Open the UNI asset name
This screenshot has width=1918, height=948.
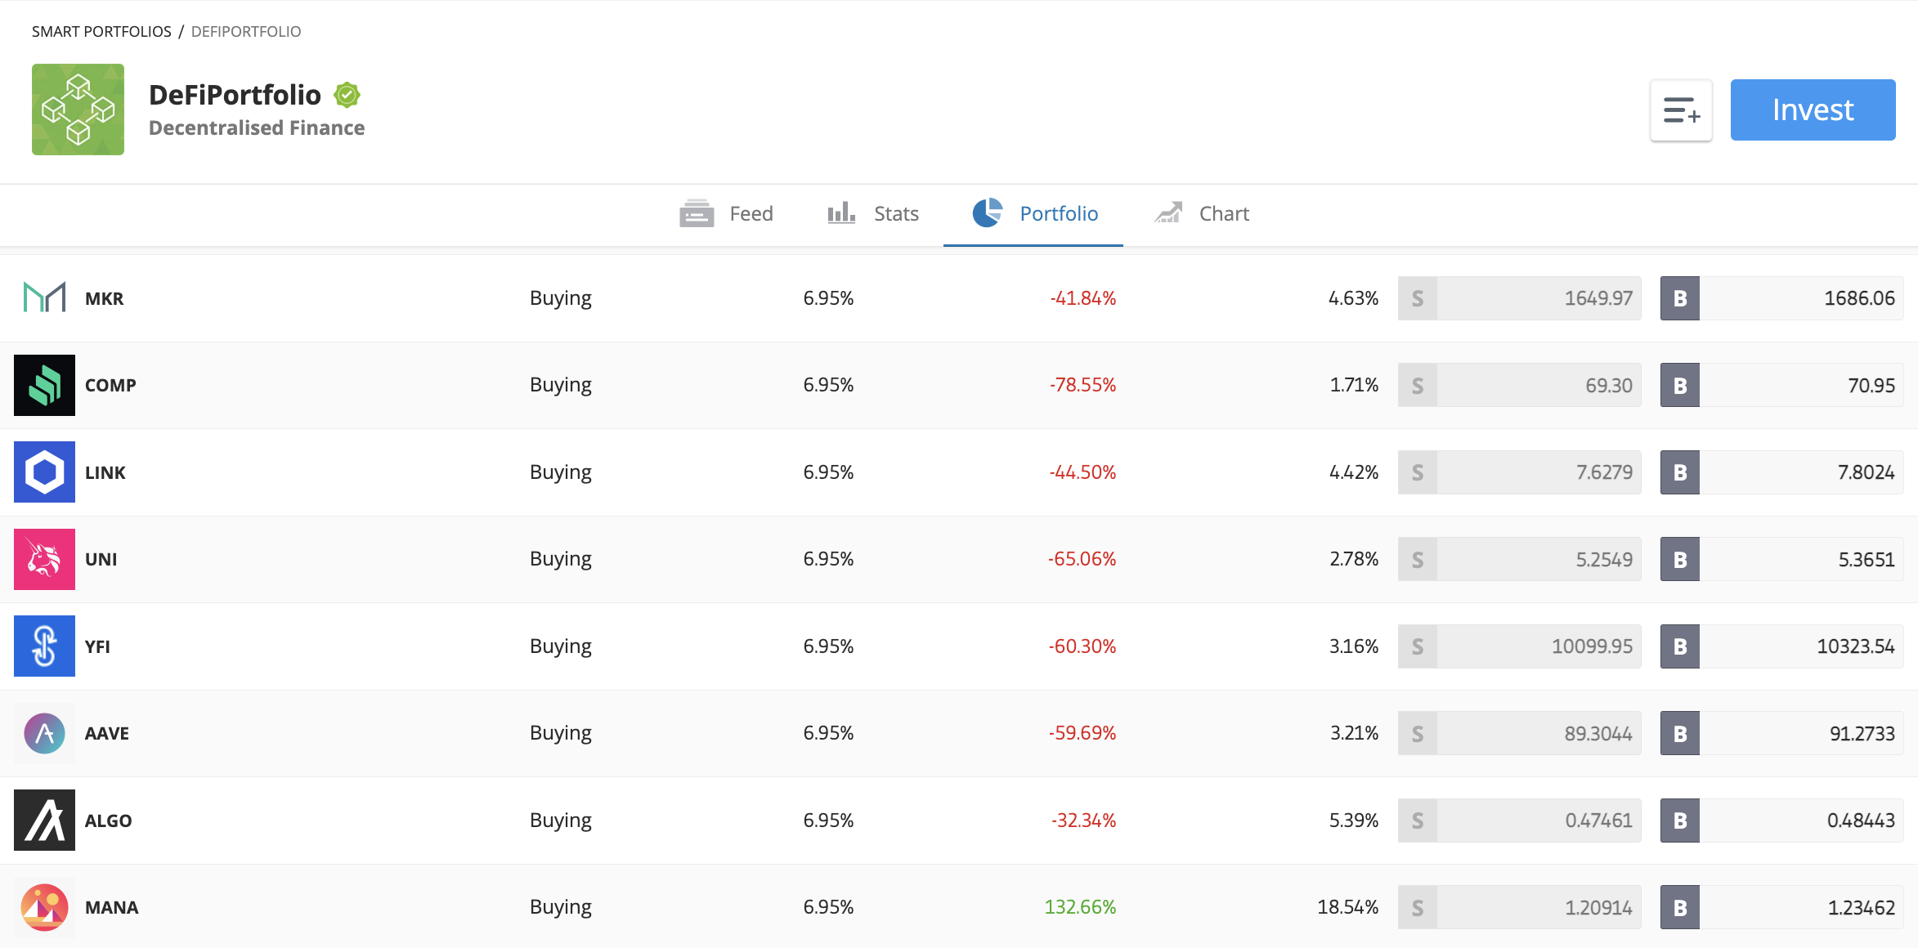(x=101, y=560)
